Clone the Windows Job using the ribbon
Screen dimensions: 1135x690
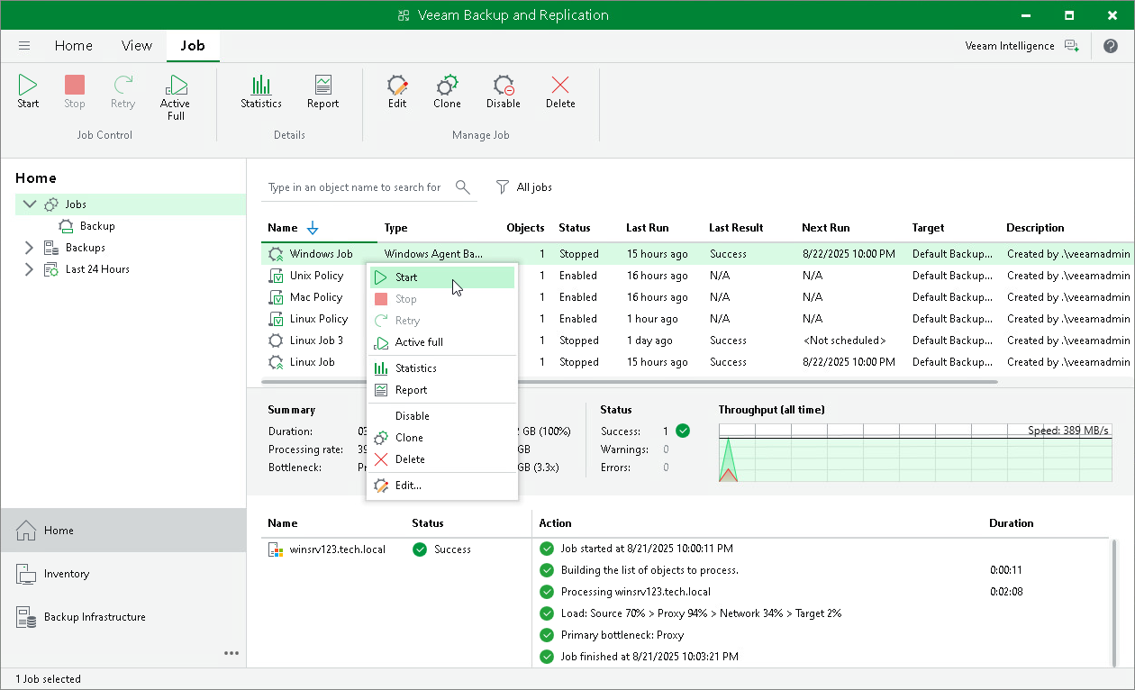(447, 95)
